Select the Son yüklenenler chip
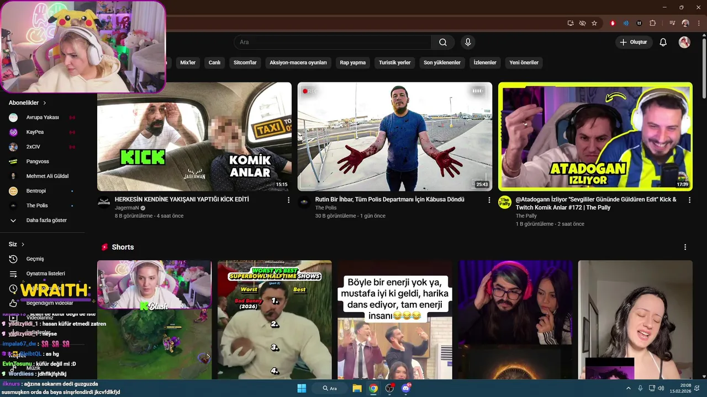Image resolution: width=707 pixels, height=397 pixels. pos(442,63)
